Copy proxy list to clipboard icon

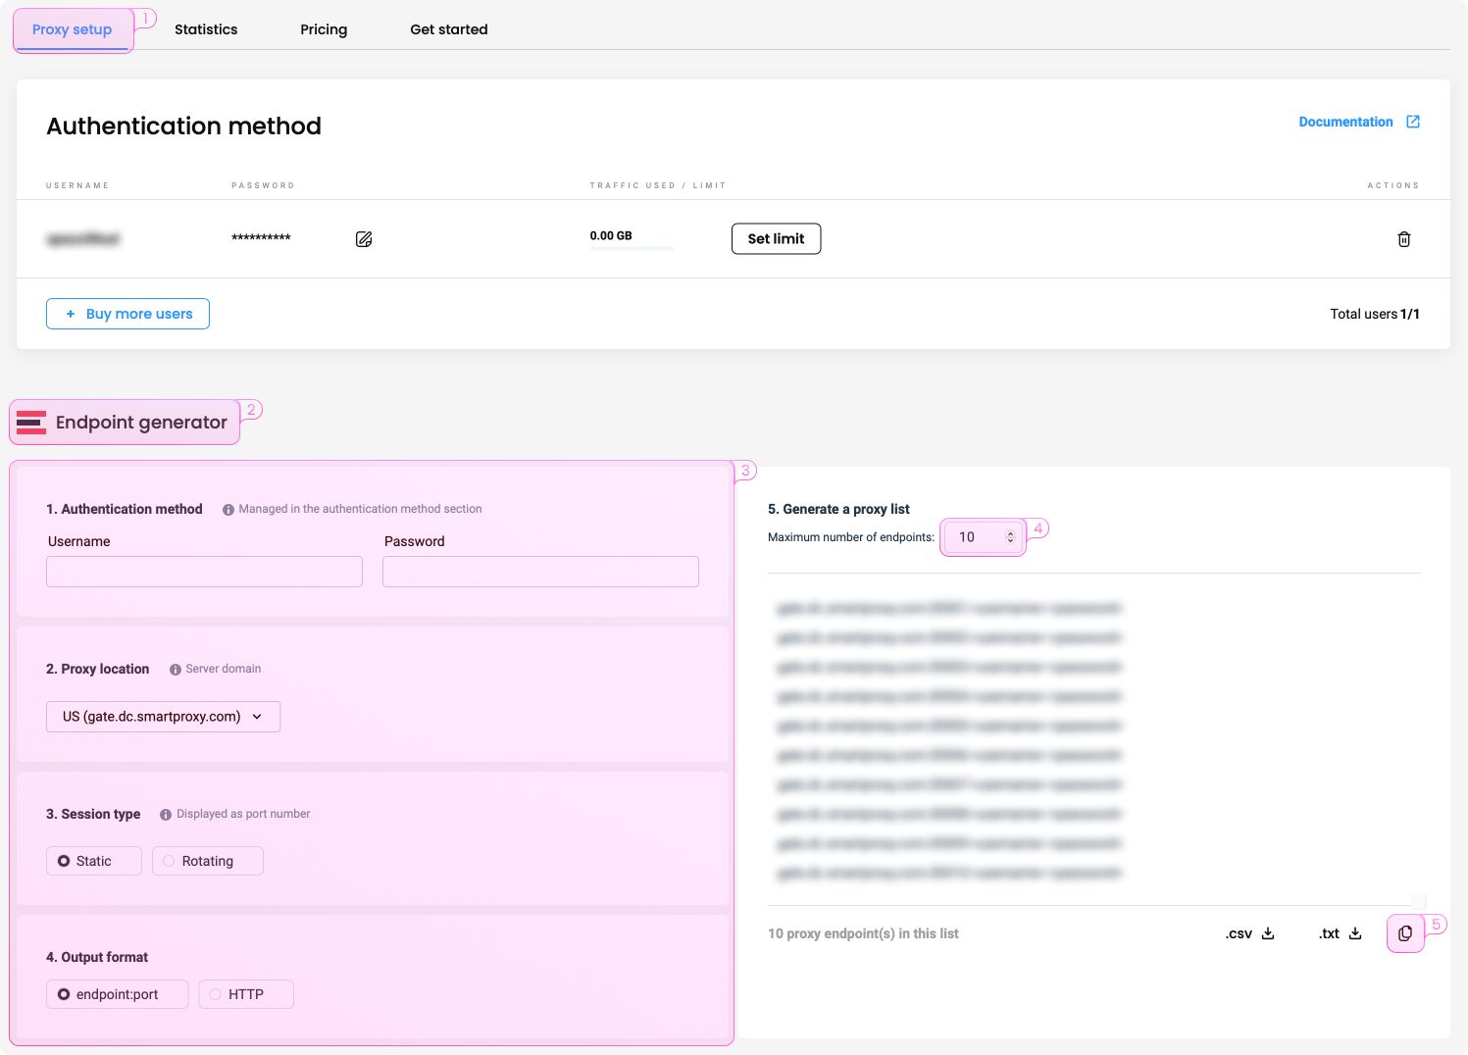[x=1405, y=933]
